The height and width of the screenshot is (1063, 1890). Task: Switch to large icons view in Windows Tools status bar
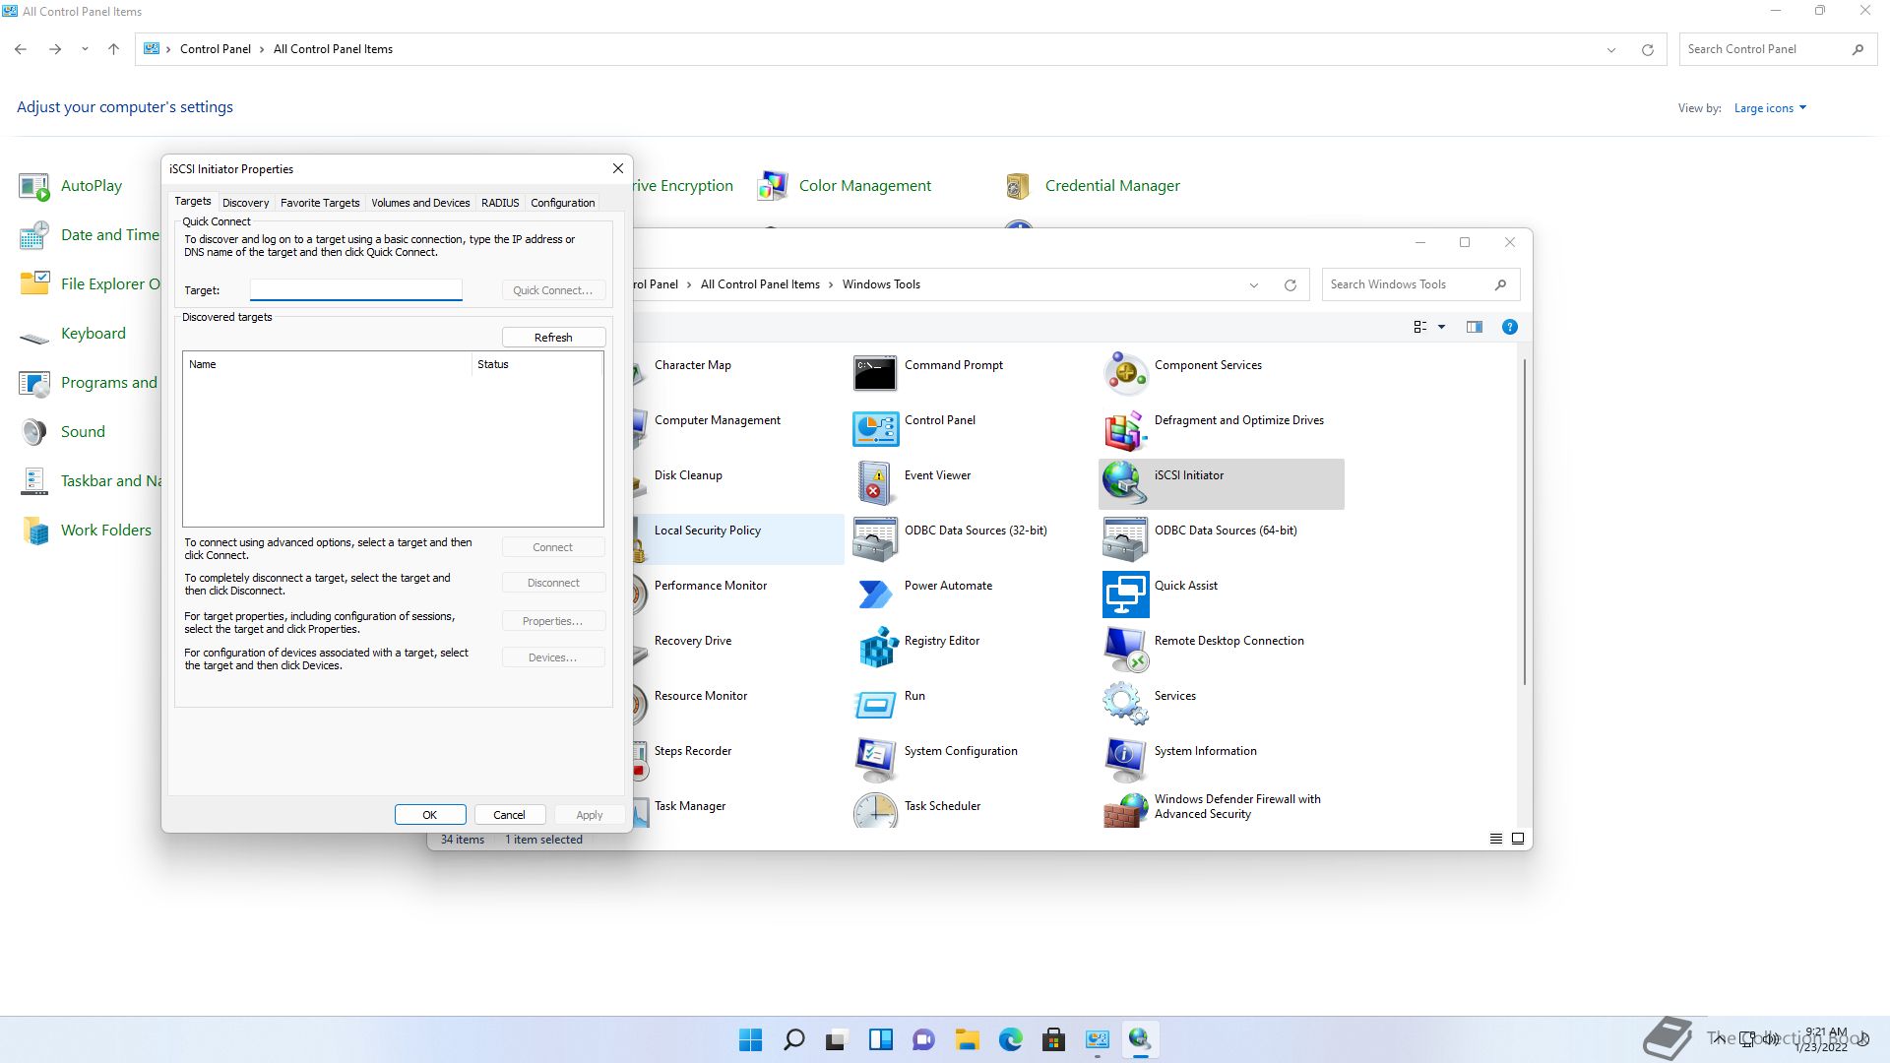click(x=1517, y=839)
